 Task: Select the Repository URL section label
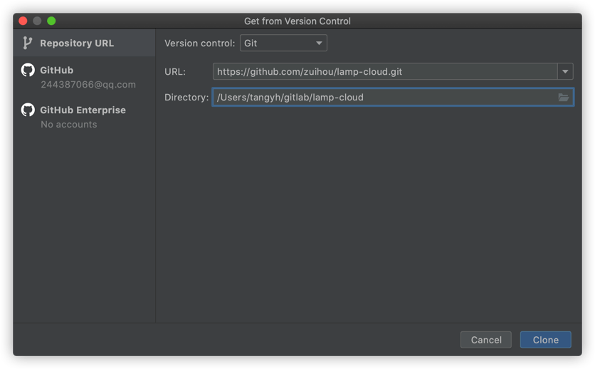click(77, 43)
